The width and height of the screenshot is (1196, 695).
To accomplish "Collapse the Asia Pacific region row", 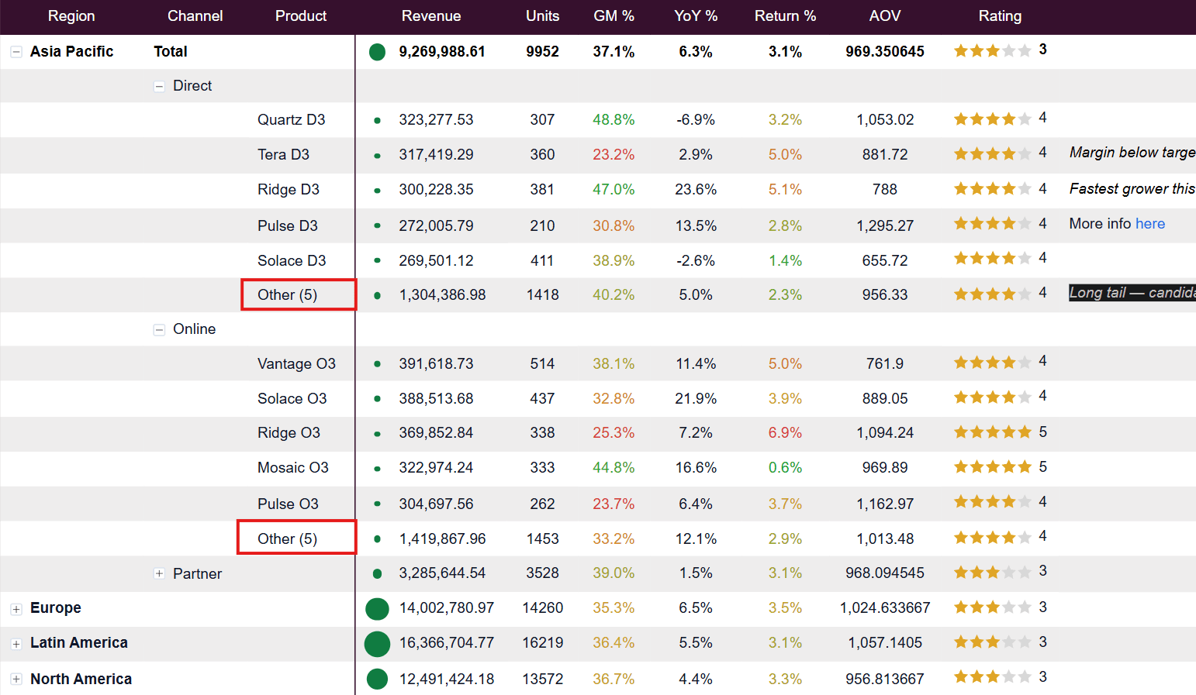I will 16,52.
